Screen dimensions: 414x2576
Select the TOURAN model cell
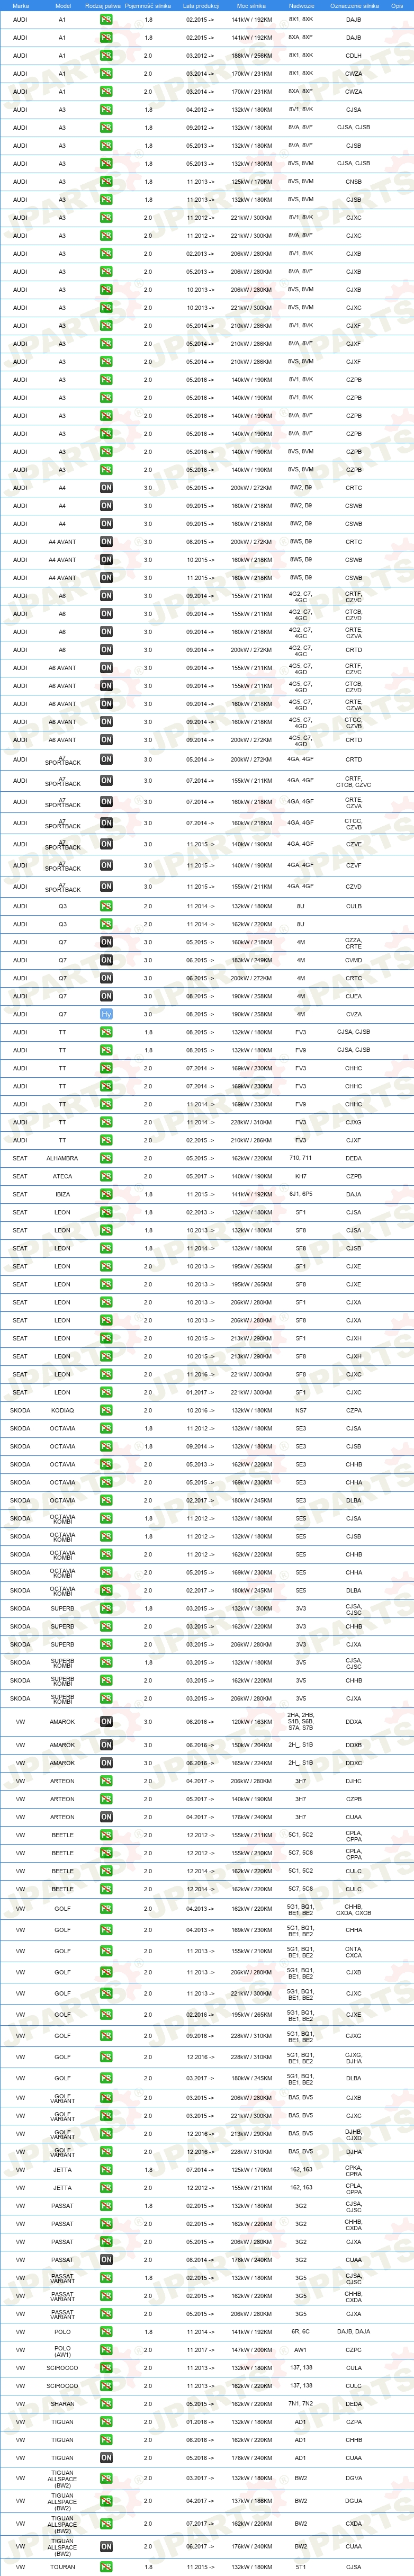tap(62, 2567)
